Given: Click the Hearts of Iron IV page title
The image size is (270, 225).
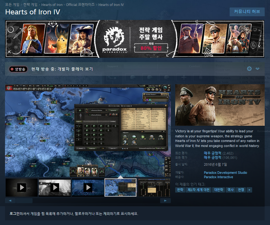Looking at the screenshot, I should click(33, 12).
